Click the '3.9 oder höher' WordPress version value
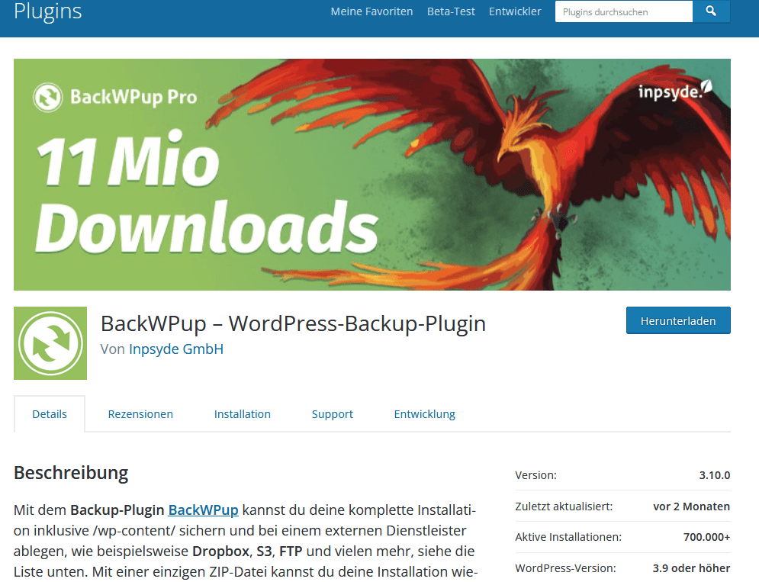 (x=691, y=568)
